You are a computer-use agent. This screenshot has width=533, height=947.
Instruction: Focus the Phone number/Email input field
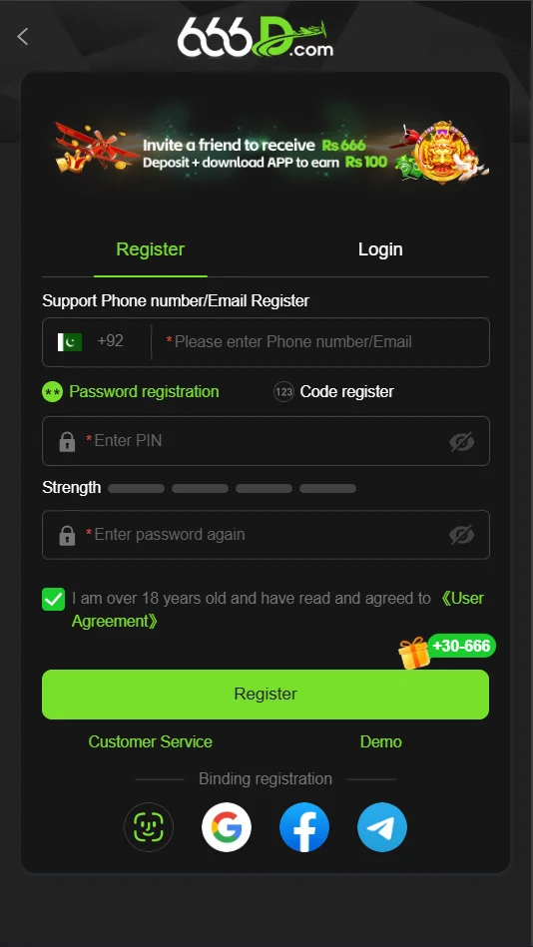(320, 342)
